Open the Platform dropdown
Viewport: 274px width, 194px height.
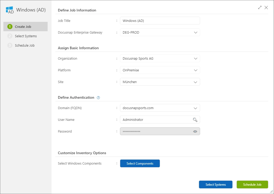(x=160, y=70)
